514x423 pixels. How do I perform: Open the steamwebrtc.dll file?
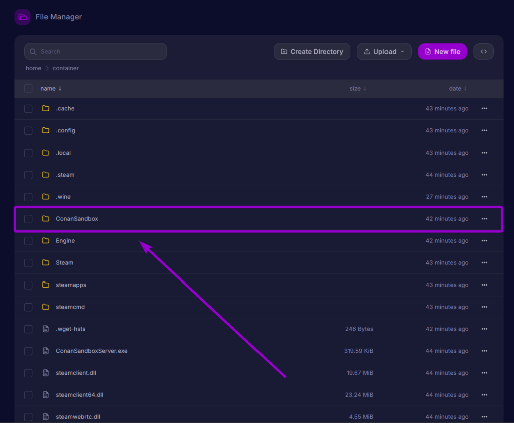pyautogui.click(x=78, y=417)
